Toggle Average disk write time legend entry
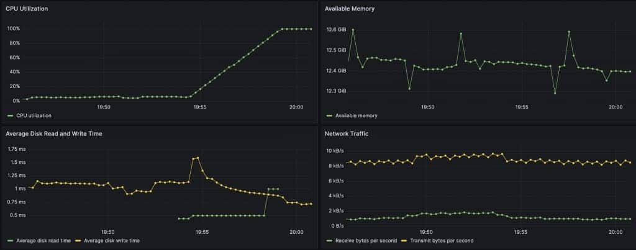 click(x=112, y=241)
